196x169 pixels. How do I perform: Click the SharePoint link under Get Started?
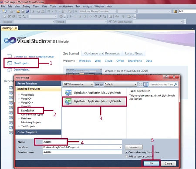pos(135,61)
